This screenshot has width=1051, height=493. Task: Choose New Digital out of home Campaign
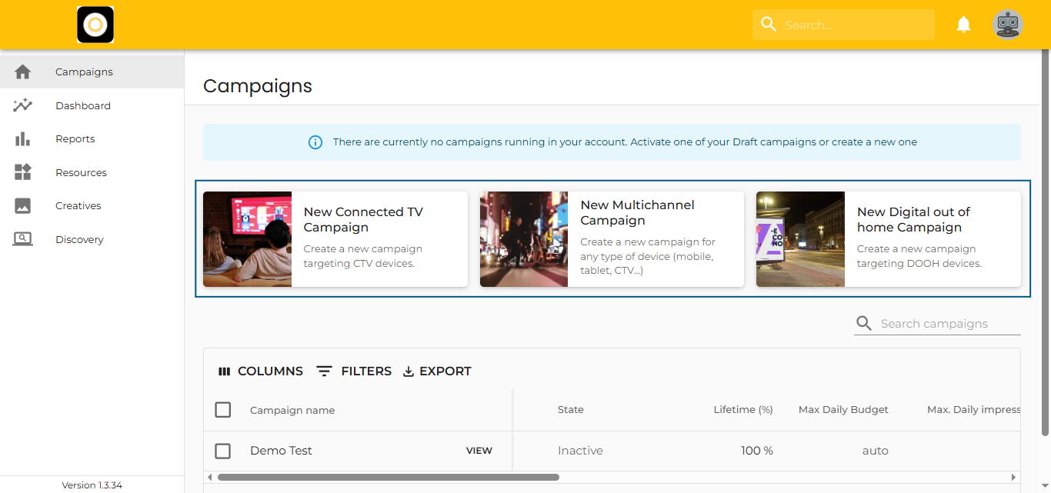(x=888, y=239)
